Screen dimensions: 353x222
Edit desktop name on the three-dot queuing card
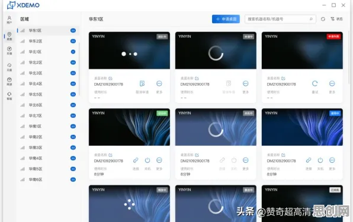110,78
